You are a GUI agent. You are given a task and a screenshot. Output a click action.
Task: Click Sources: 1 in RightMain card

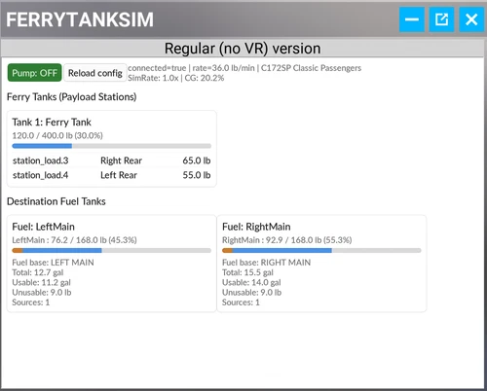tap(241, 302)
